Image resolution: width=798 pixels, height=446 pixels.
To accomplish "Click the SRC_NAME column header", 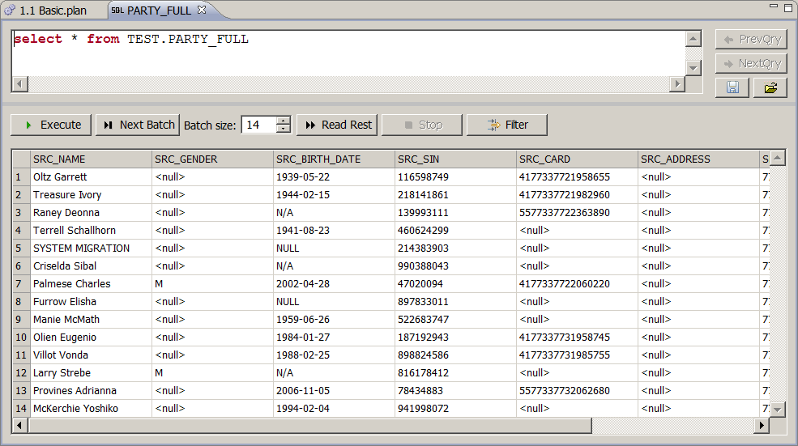I will 59,159.
